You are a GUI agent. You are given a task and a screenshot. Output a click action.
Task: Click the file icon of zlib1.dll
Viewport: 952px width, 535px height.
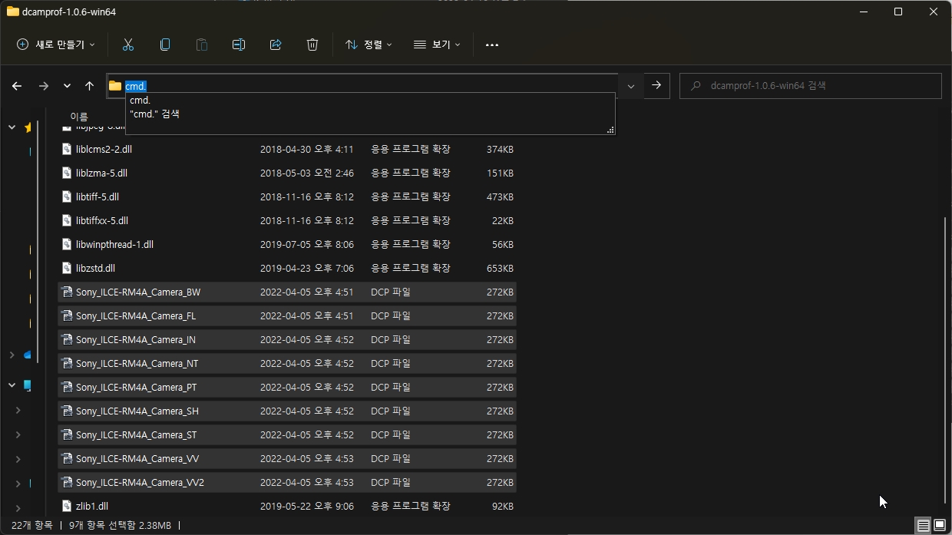pos(67,507)
